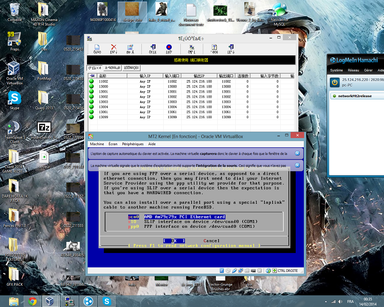
Task: Select the TeamSpeak 3 Client desktop icon
Action: (15, 132)
